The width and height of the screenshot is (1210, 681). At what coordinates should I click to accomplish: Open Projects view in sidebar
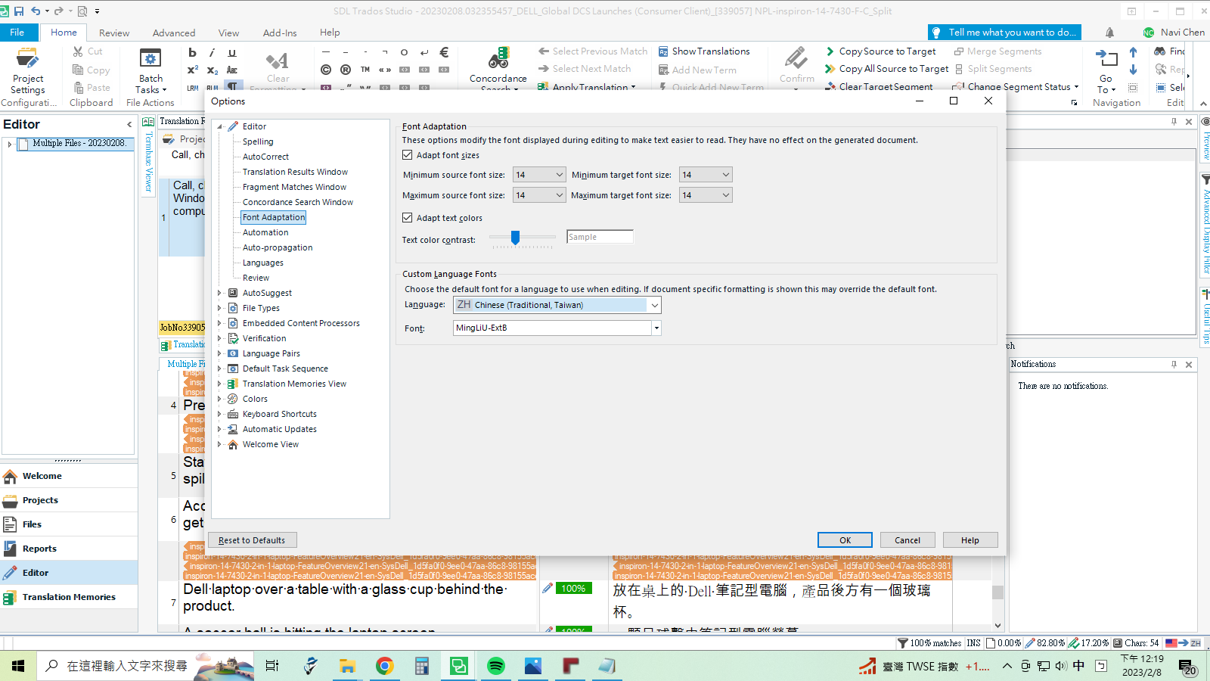click(x=69, y=500)
